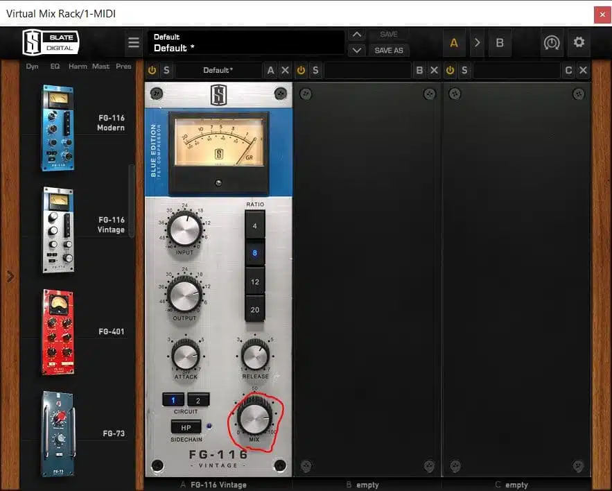The width and height of the screenshot is (612, 491).
Task: Toggle power for rack slot C
Action: 450,70
